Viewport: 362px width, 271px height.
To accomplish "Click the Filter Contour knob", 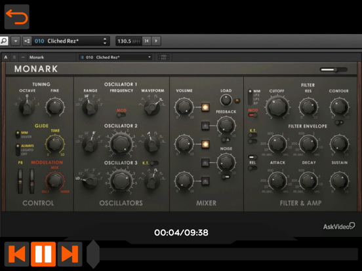I will 340,107.
